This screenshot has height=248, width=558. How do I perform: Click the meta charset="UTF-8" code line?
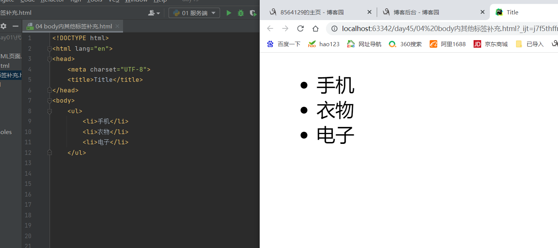pos(109,70)
